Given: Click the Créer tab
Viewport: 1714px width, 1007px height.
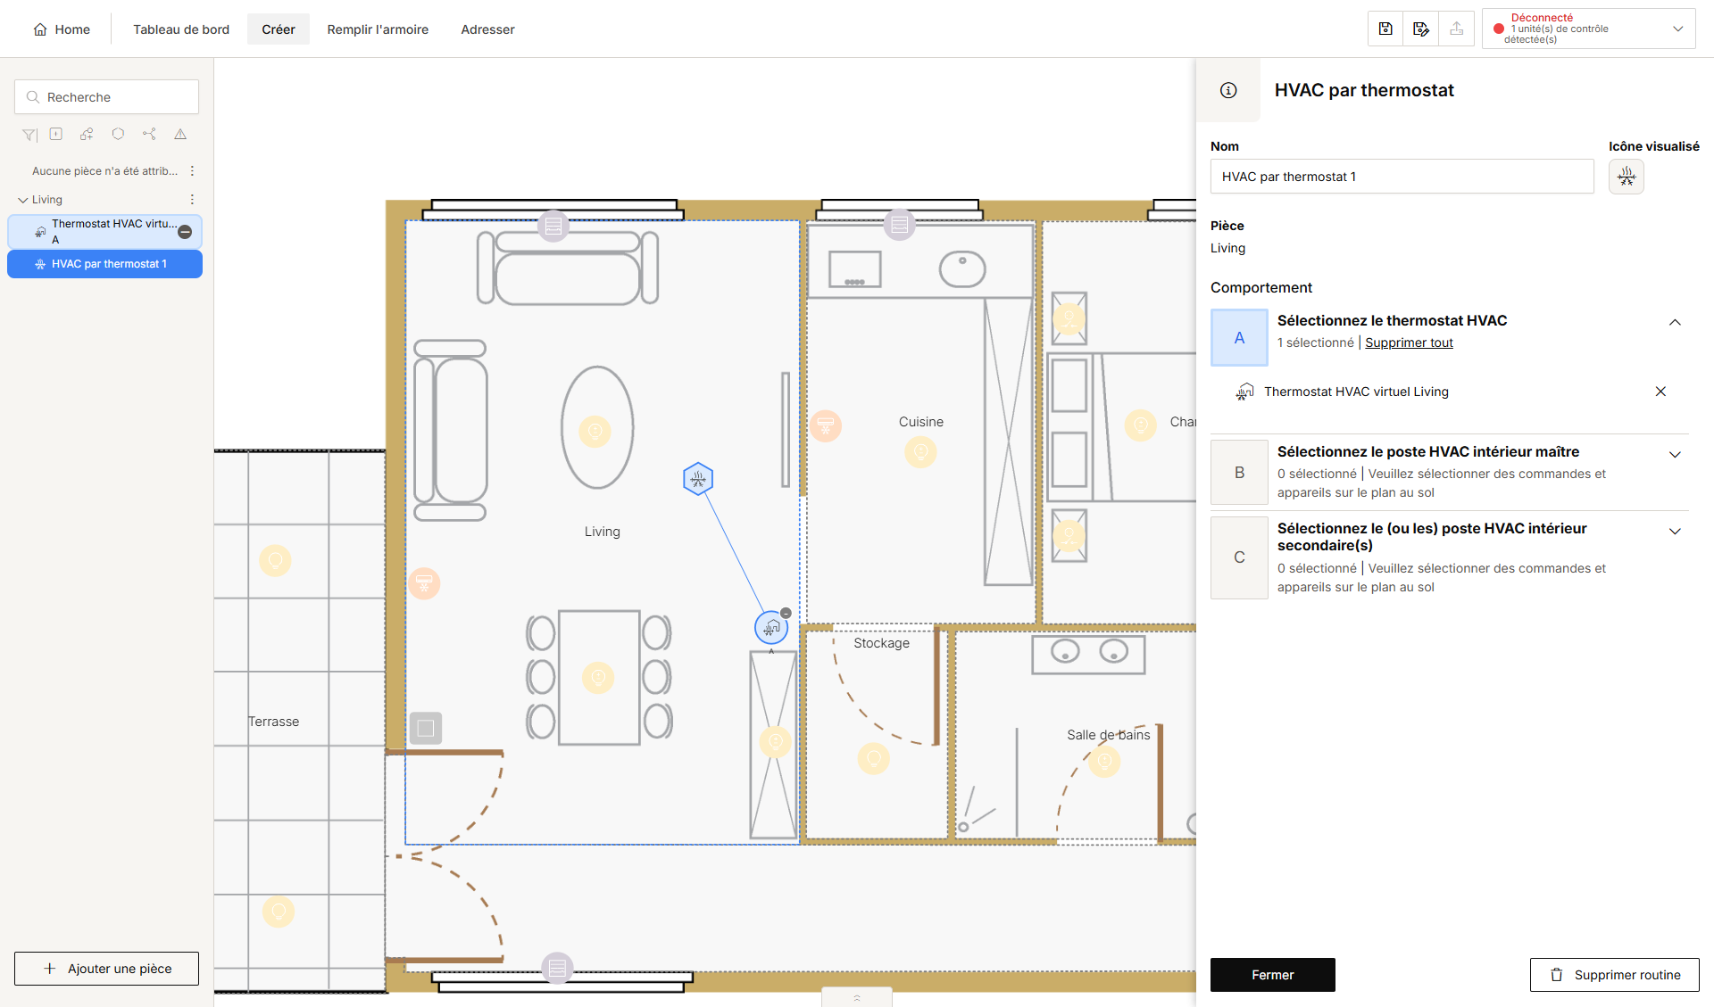Looking at the screenshot, I should [279, 29].
